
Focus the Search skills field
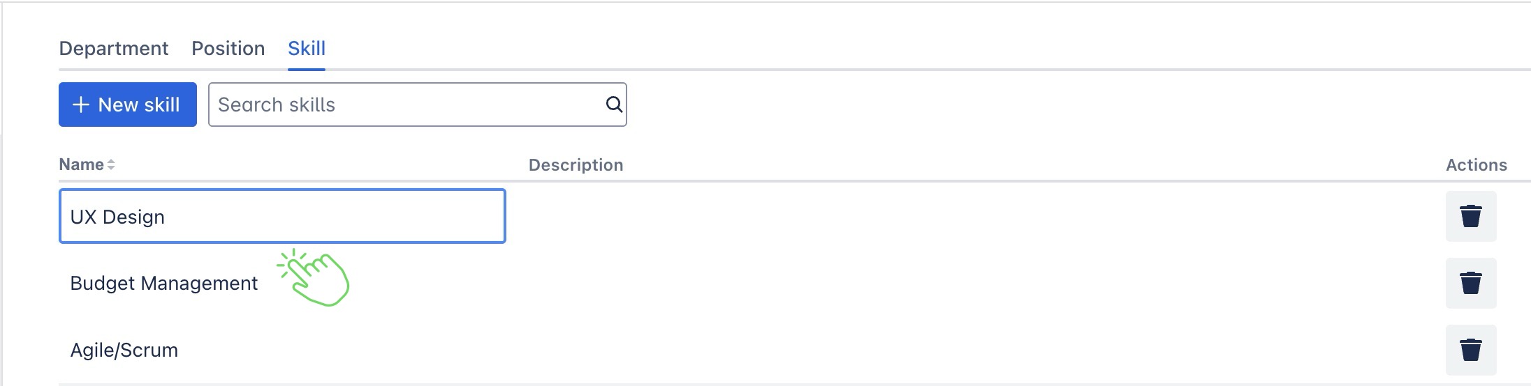[405, 105]
